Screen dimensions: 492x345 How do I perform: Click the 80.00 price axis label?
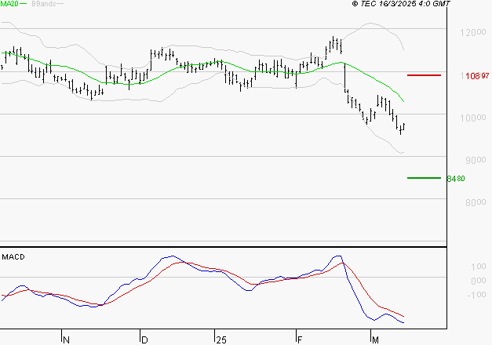coord(476,202)
